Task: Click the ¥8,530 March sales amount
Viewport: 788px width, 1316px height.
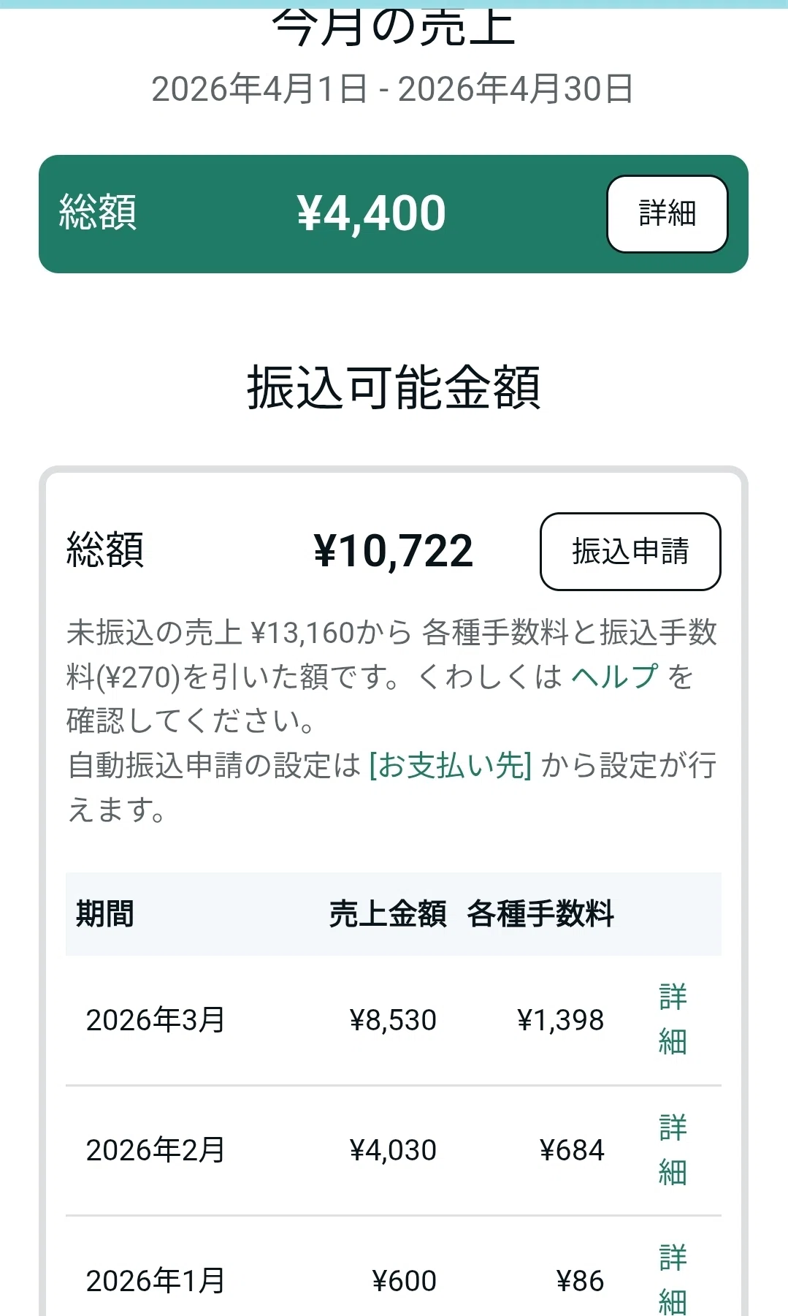Action: click(393, 1020)
